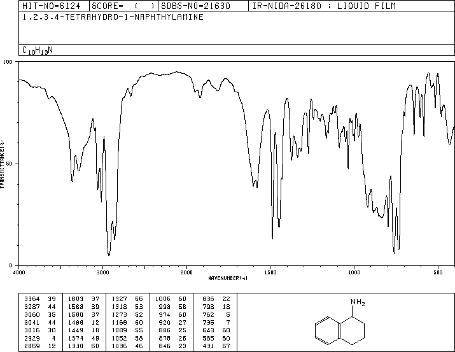Click the 974 peak table entry

point(172,314)
